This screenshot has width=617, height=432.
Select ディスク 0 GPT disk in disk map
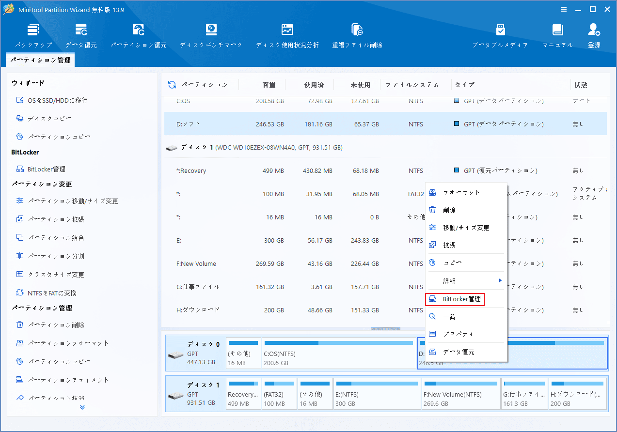pyautogui.click(x=195, y=353)
